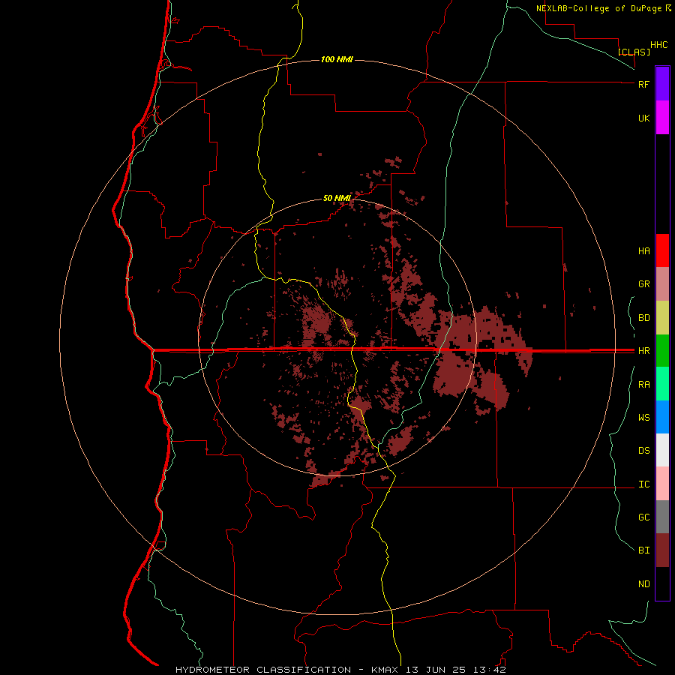Click the IC legend label
This screenshot has height=675, width=675.
coord(643,484)
